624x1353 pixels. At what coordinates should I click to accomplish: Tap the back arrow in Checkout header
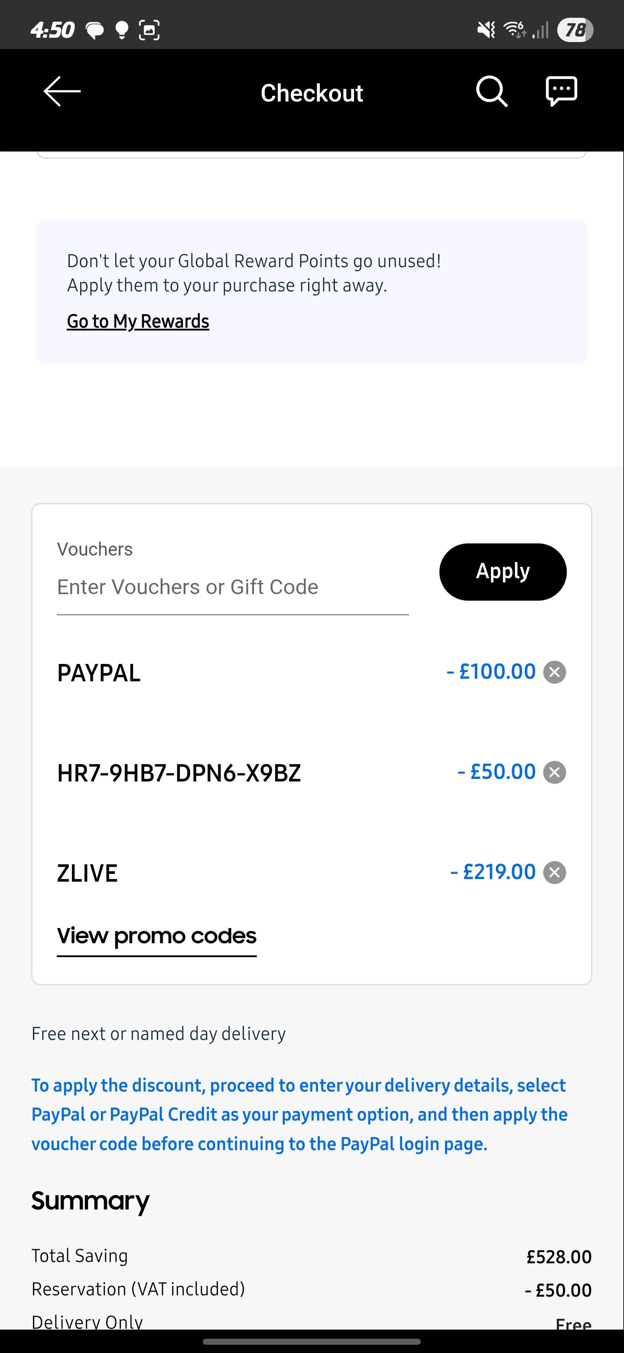[62, 92]
